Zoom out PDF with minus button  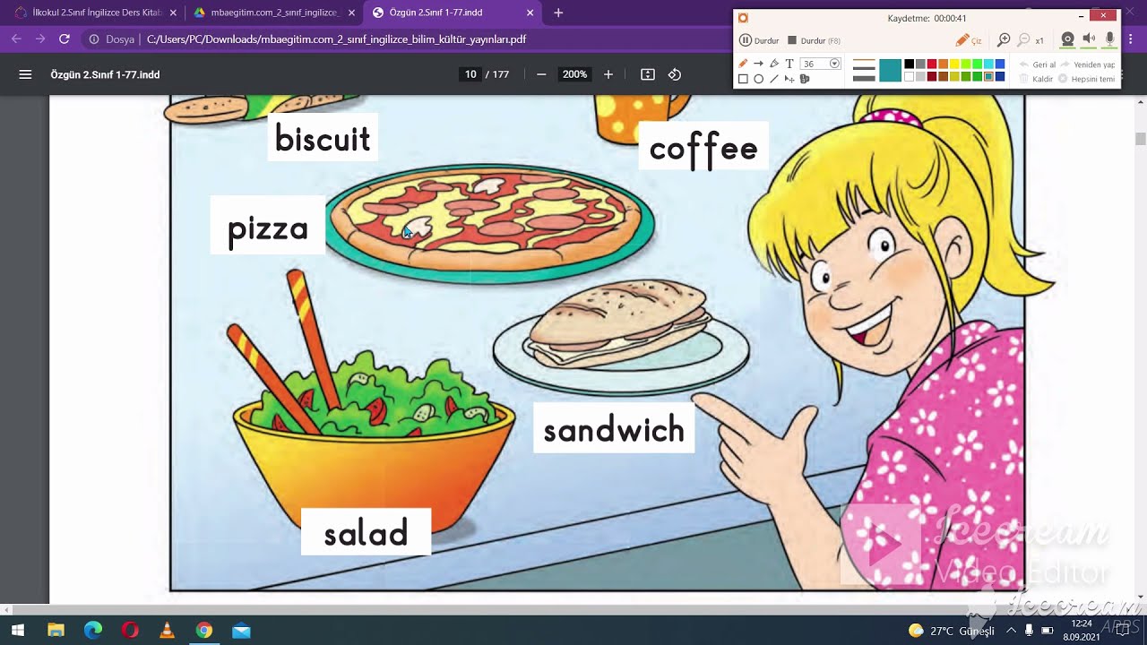[541, 74]
